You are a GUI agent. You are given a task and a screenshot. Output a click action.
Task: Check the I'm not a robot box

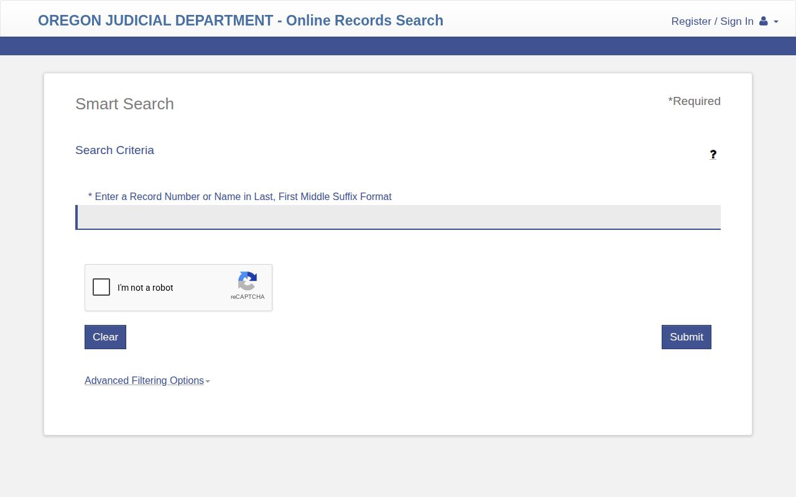[x=101, y=287]
